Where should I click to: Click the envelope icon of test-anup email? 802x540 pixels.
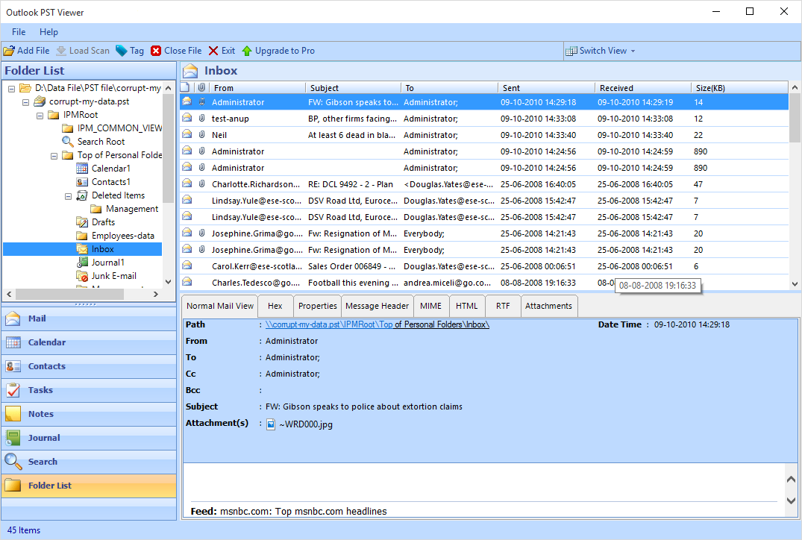[x=187, y=118]
